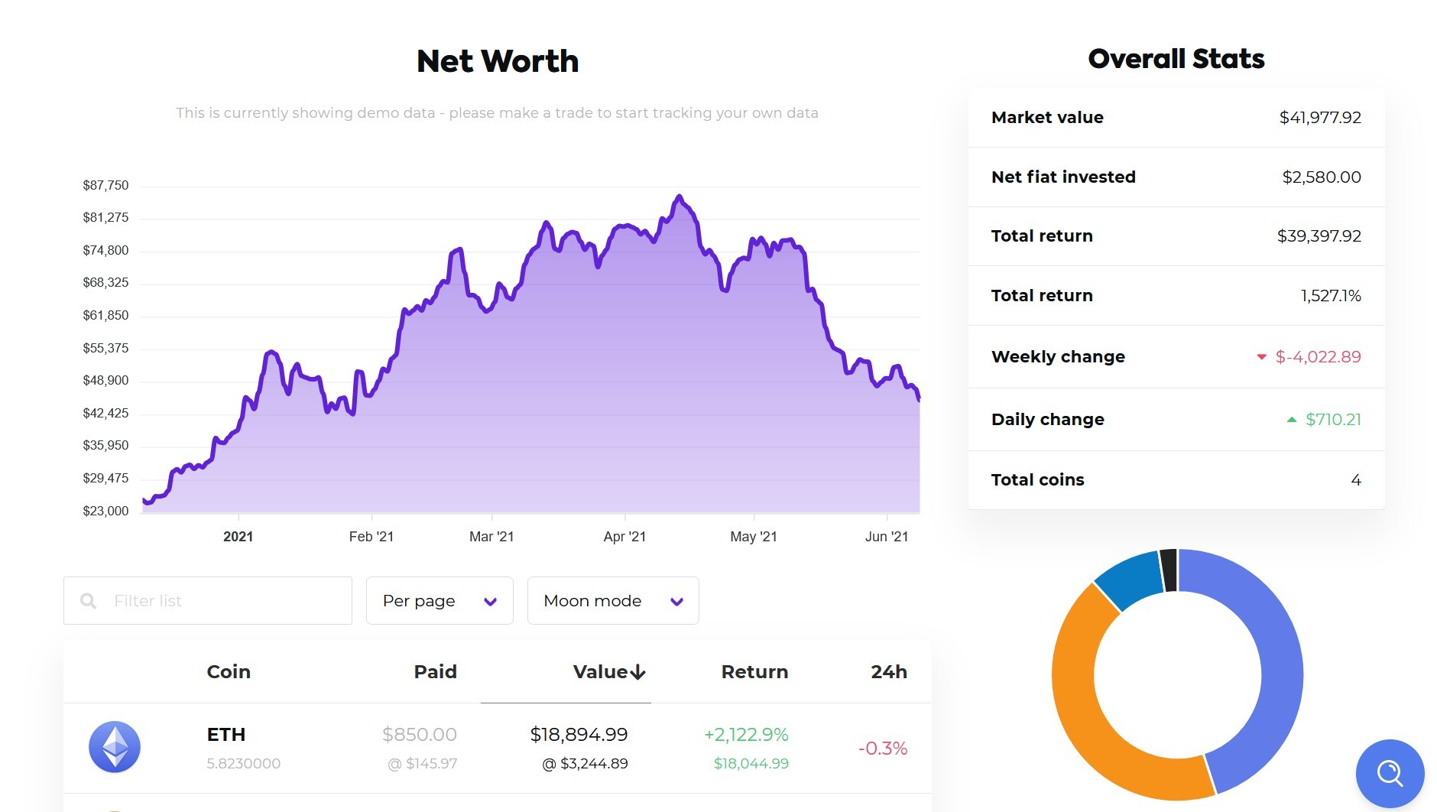Viewport: 1437px width, 812px height.
Task: Open the floating search magnifier button
Action: pos(1389,774)
